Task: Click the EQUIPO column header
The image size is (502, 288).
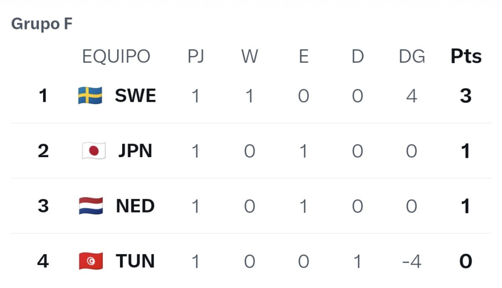Action: (116, 56)
